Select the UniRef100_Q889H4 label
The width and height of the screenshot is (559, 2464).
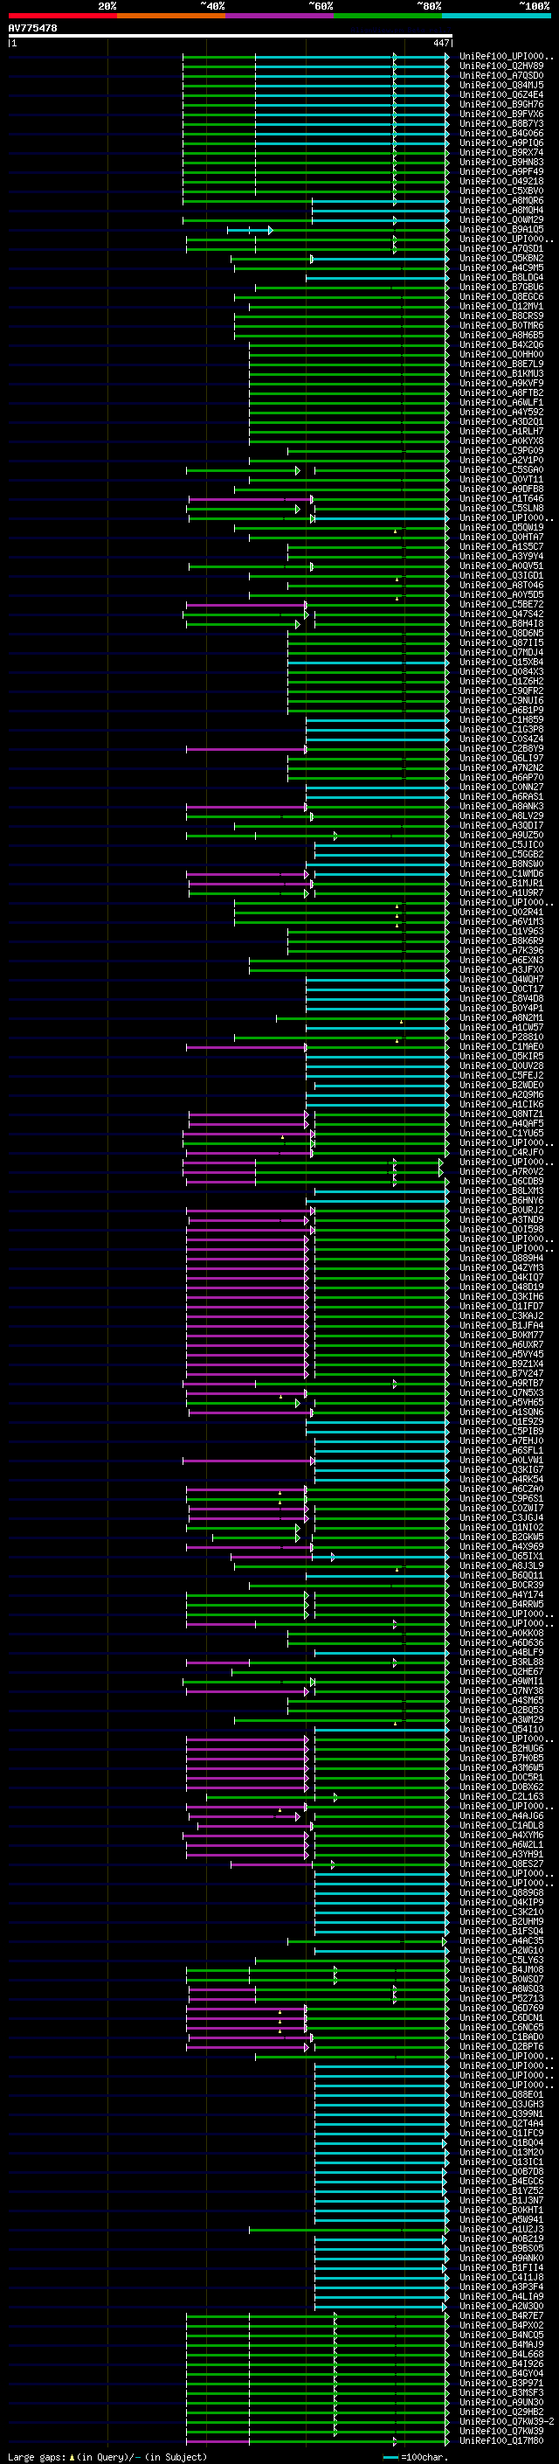[501, 1258]
